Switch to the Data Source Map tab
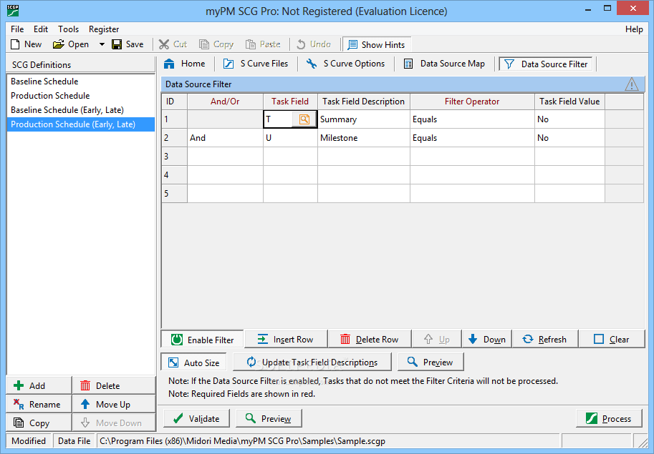Screen dimensions: 654x454 445,64
